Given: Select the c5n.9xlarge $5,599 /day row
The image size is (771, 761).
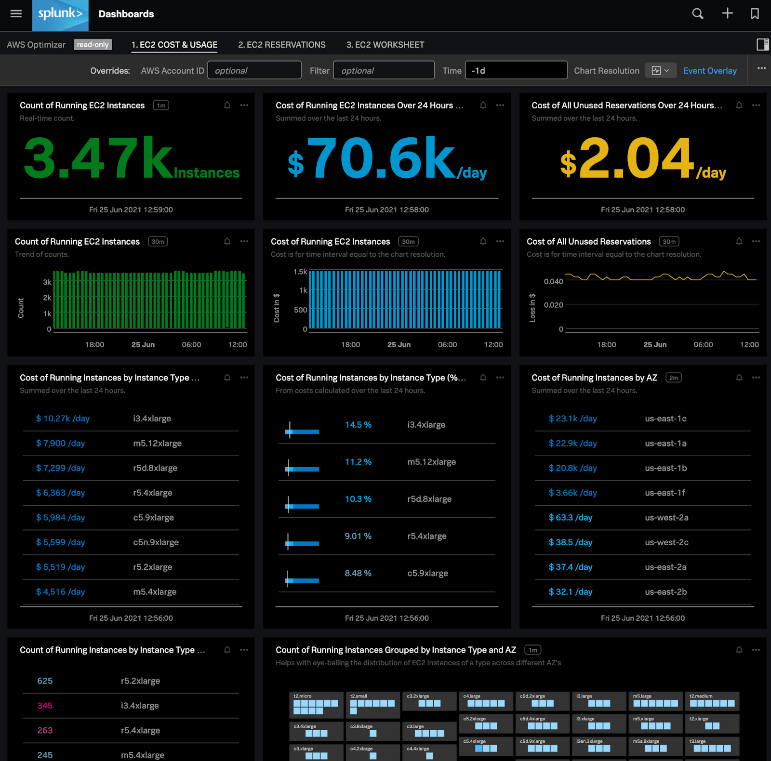Looking at the screenshot, I should click(x=131, y=542).
